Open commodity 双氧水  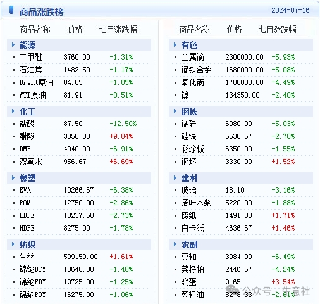click(x=31, y=161)
